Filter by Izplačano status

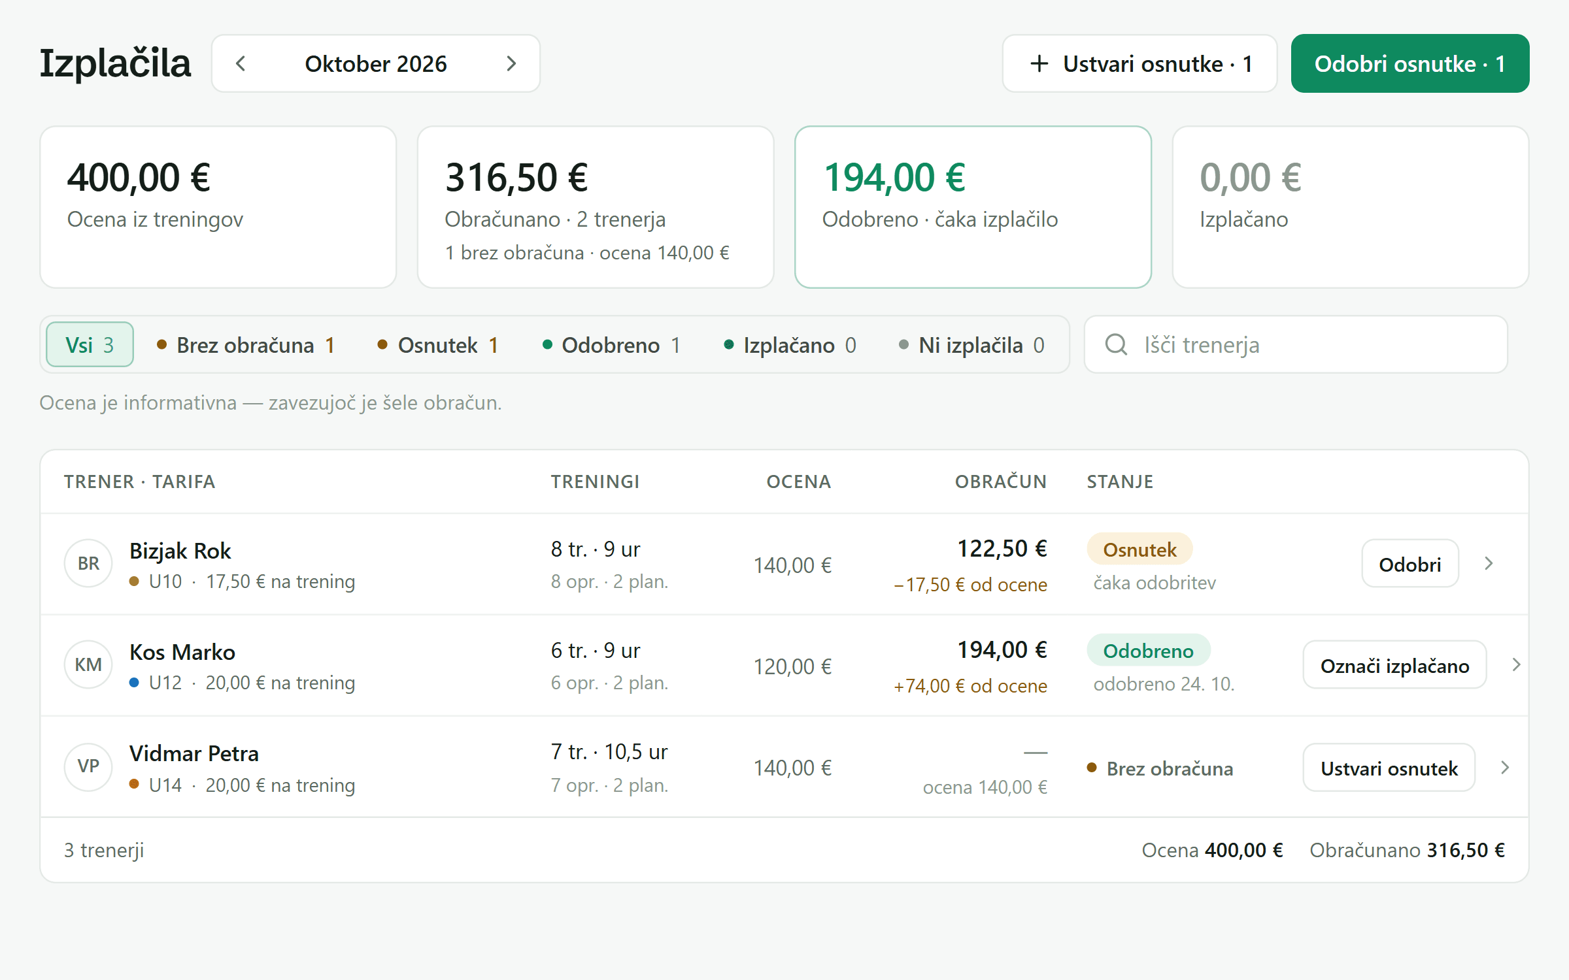pyautogui.click(x=790, y=344)
